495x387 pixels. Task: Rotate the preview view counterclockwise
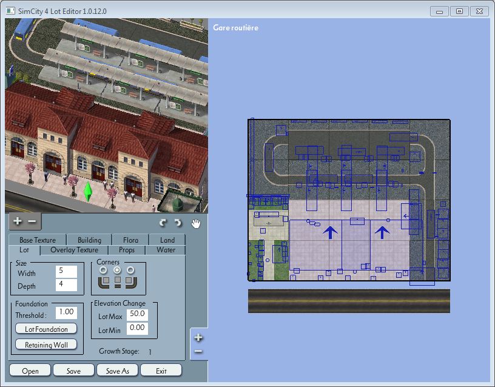(x=178, y=223)
